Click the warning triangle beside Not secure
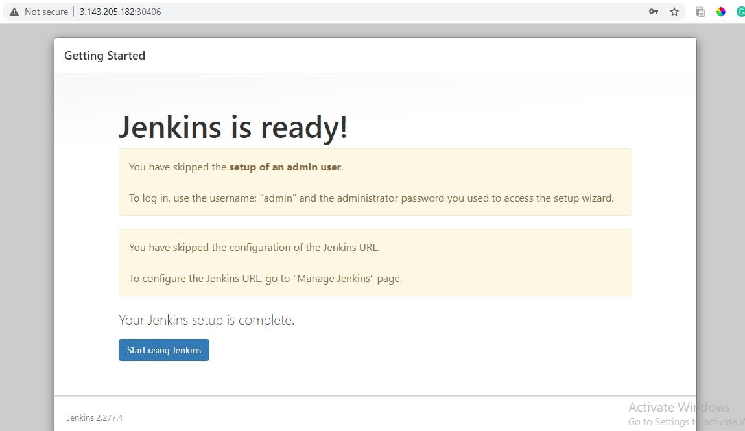 click(14, 11)
